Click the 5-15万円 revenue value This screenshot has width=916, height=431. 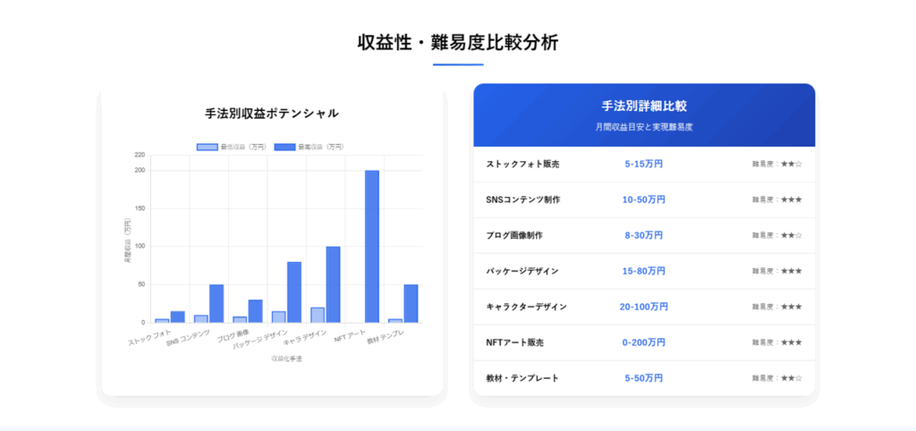pos(644,165)
